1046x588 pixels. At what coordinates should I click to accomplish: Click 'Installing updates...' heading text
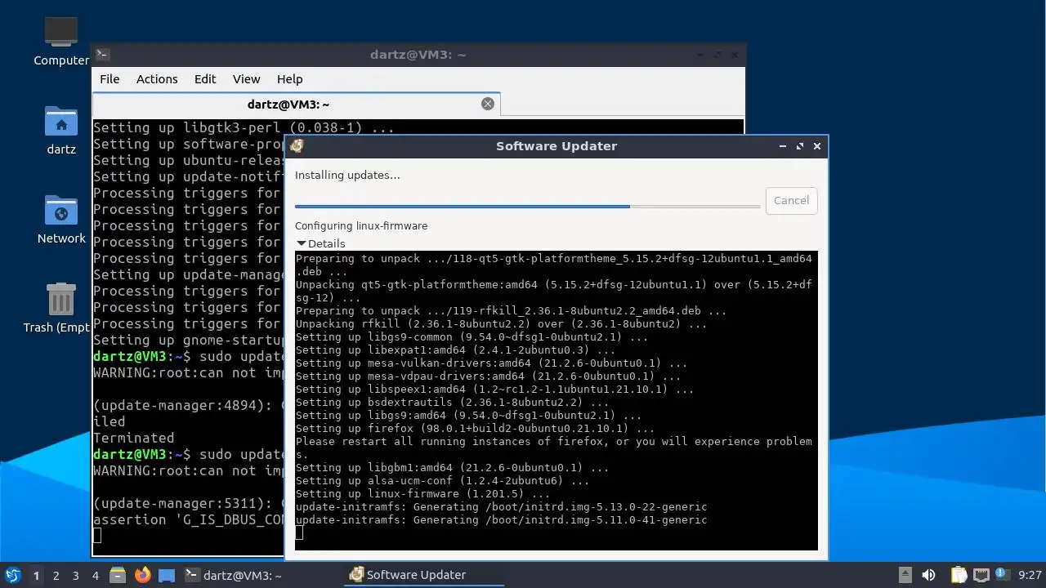point(347,175)
